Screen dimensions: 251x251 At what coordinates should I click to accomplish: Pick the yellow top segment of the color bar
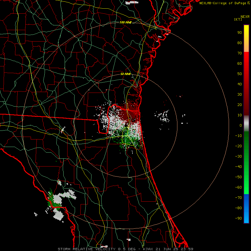pyautogui.click(x=246, y=38)
